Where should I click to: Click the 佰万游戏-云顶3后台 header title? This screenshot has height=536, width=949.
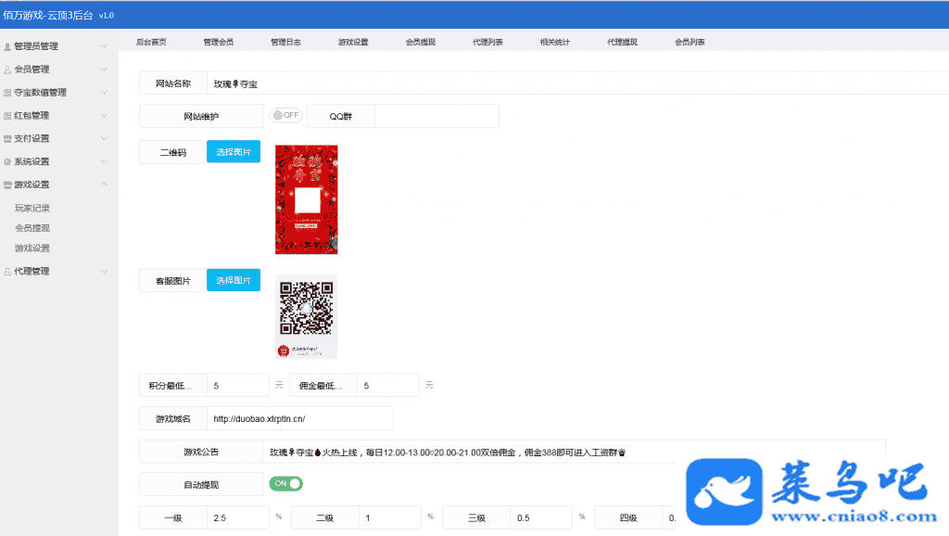pyautogui.click(x=48, y=15)
